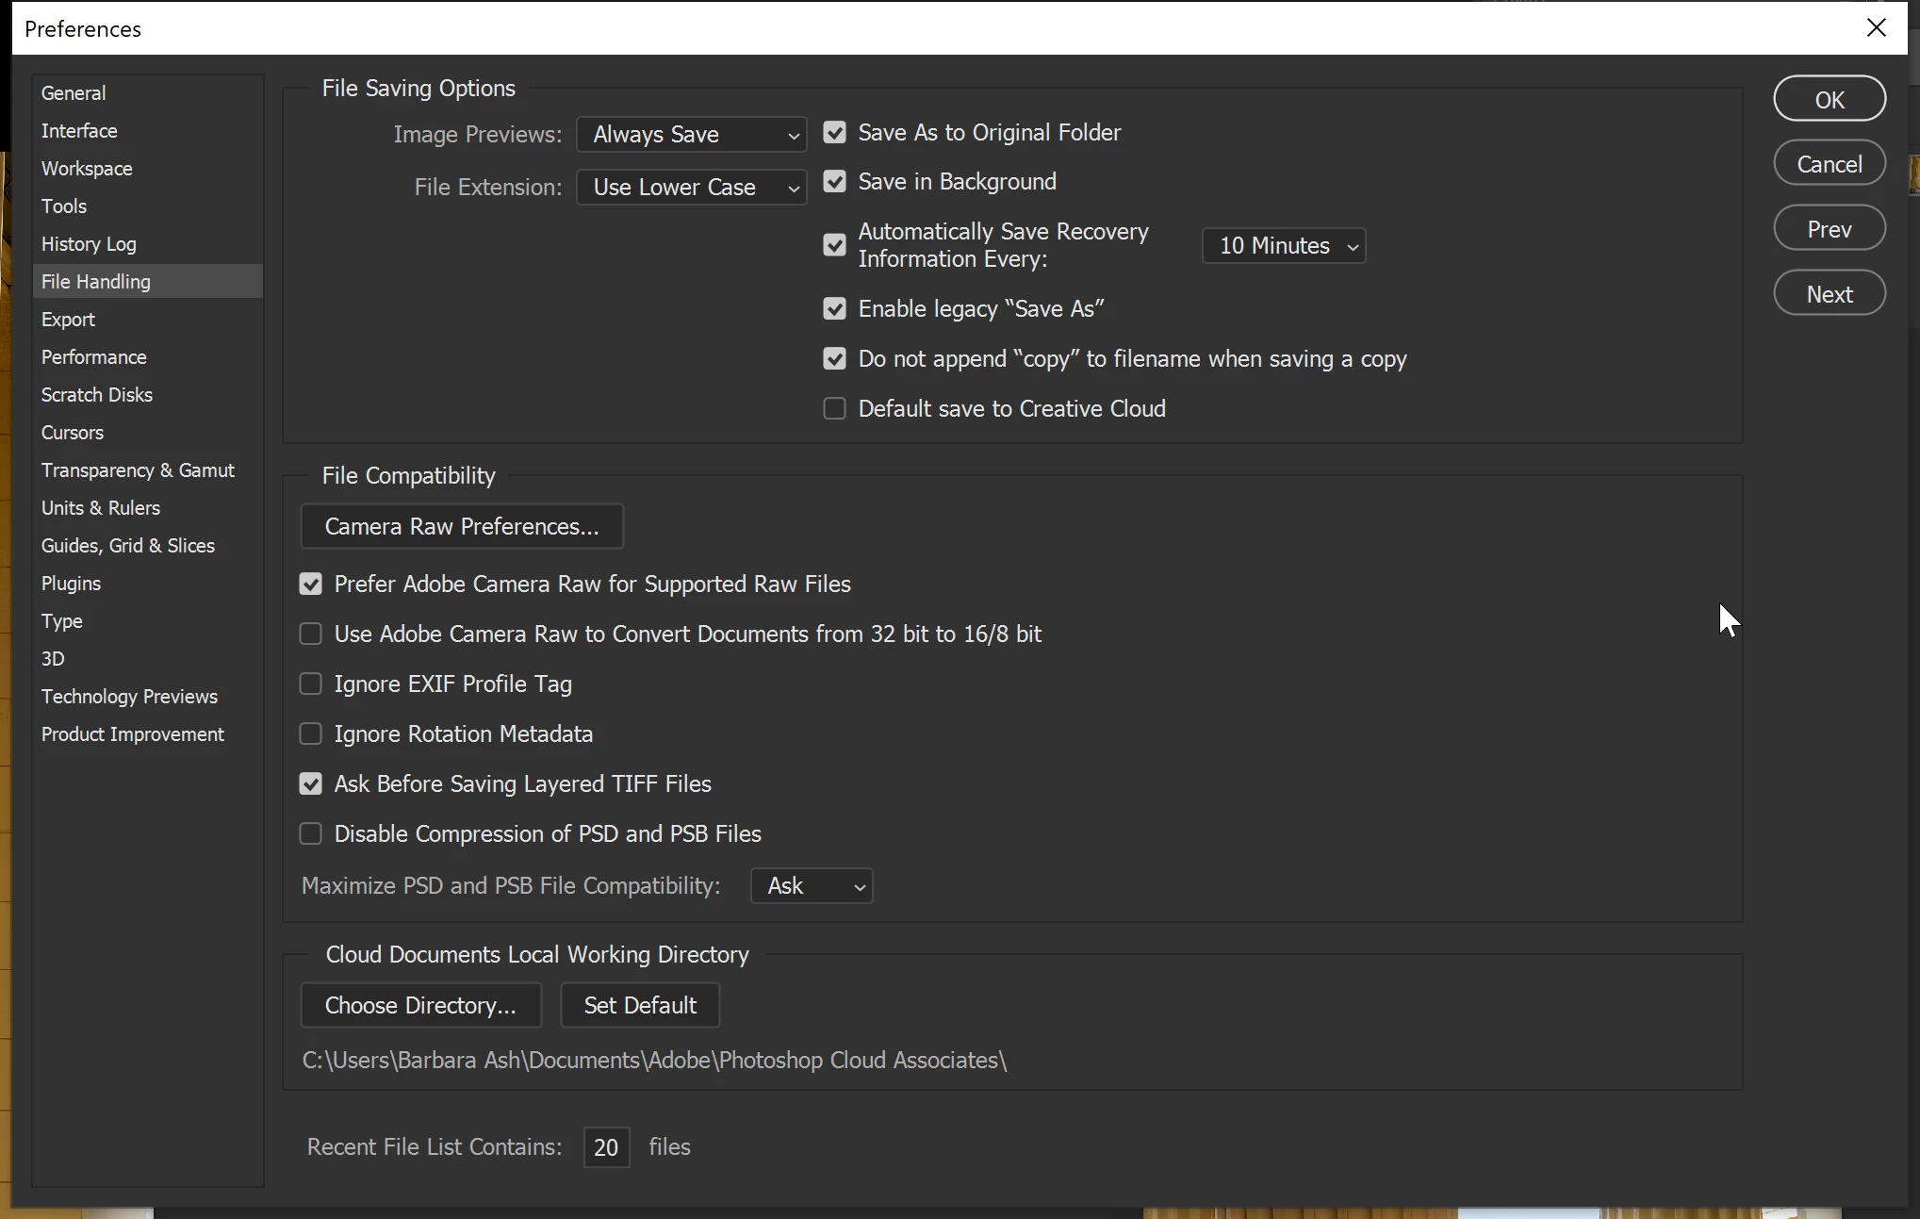The image size is (1920, 1219).
Task: Open the Image Previews dropdown
Action: click(x=691, y=135)
